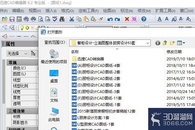195x130 pixels.
Task: Click the Print preview magnifier page icon
Action: tap(41, 19)
